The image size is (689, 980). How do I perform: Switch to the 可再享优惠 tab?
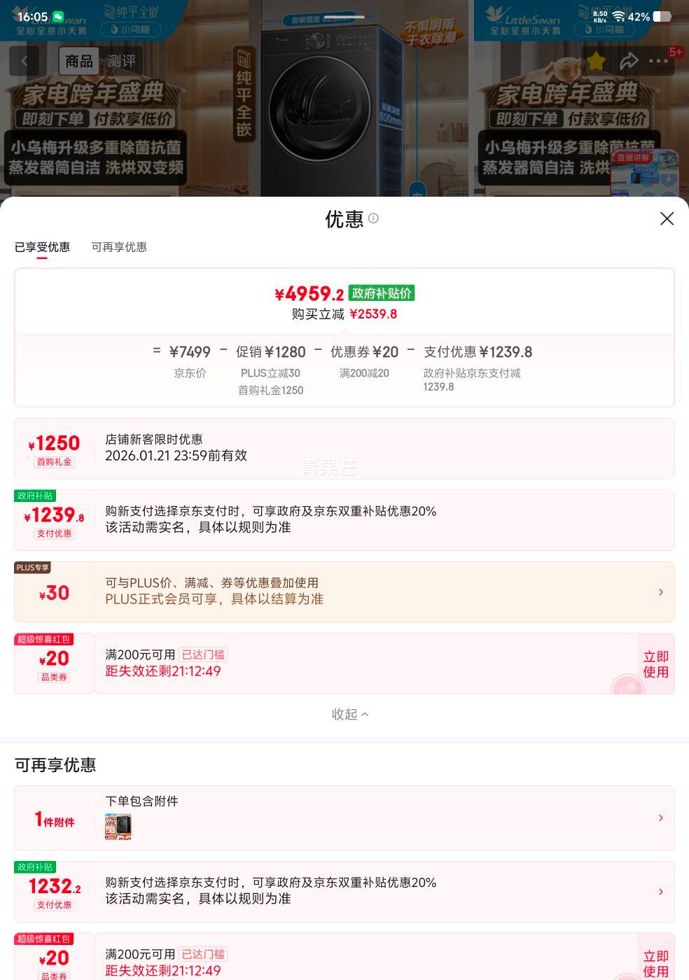click(x=119, y=247)
